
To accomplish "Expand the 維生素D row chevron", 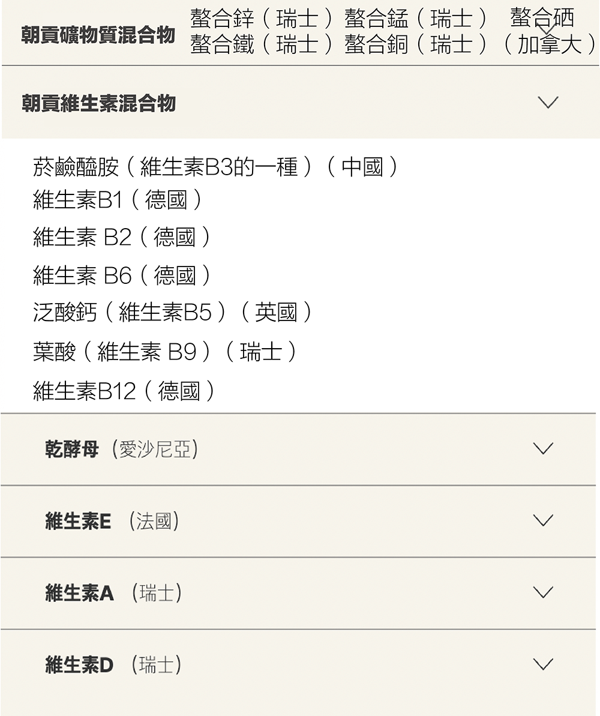I will tap(543, 664).
